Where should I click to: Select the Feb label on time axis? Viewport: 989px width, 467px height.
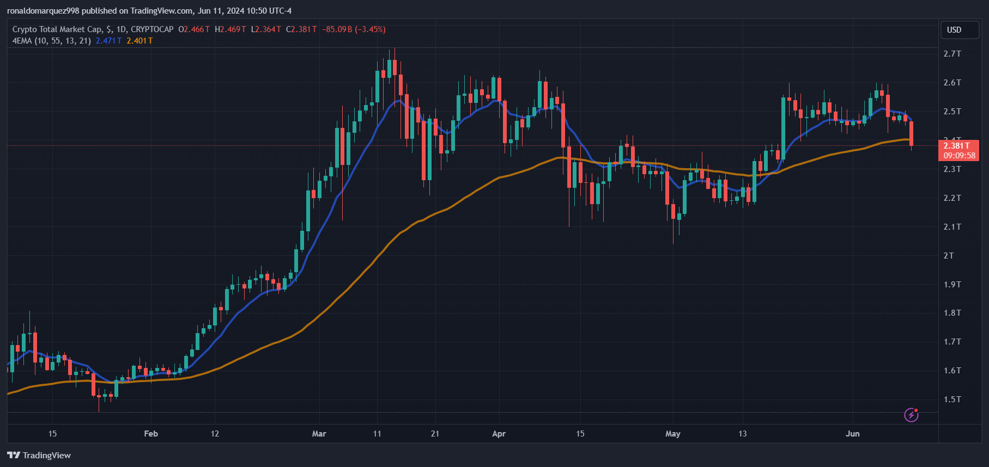151,434
